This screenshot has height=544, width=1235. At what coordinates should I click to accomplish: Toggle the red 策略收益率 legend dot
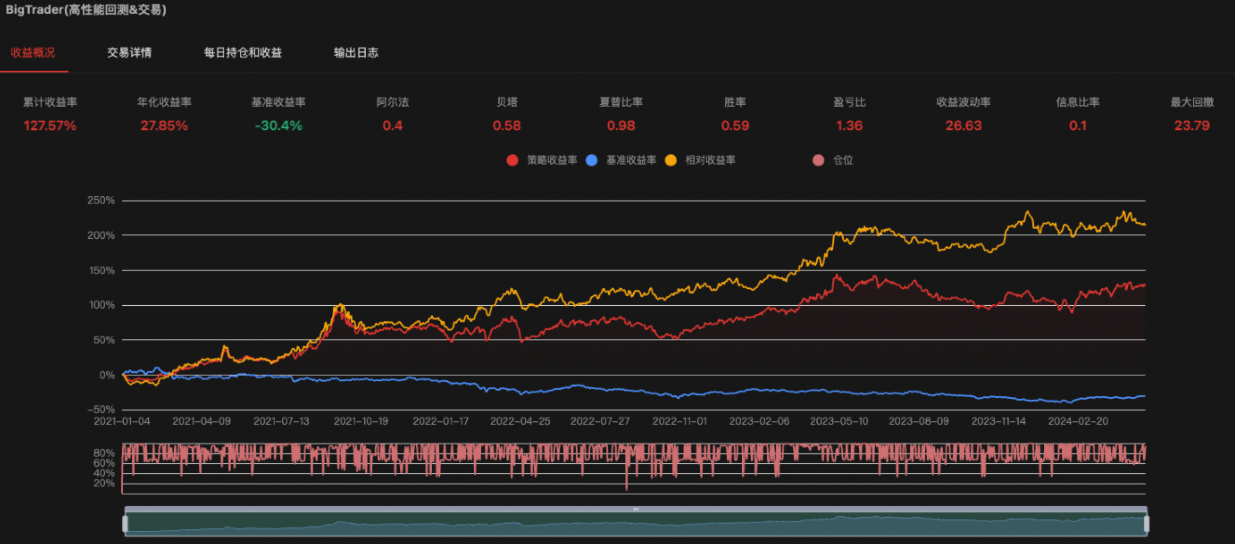click(512, 160)
